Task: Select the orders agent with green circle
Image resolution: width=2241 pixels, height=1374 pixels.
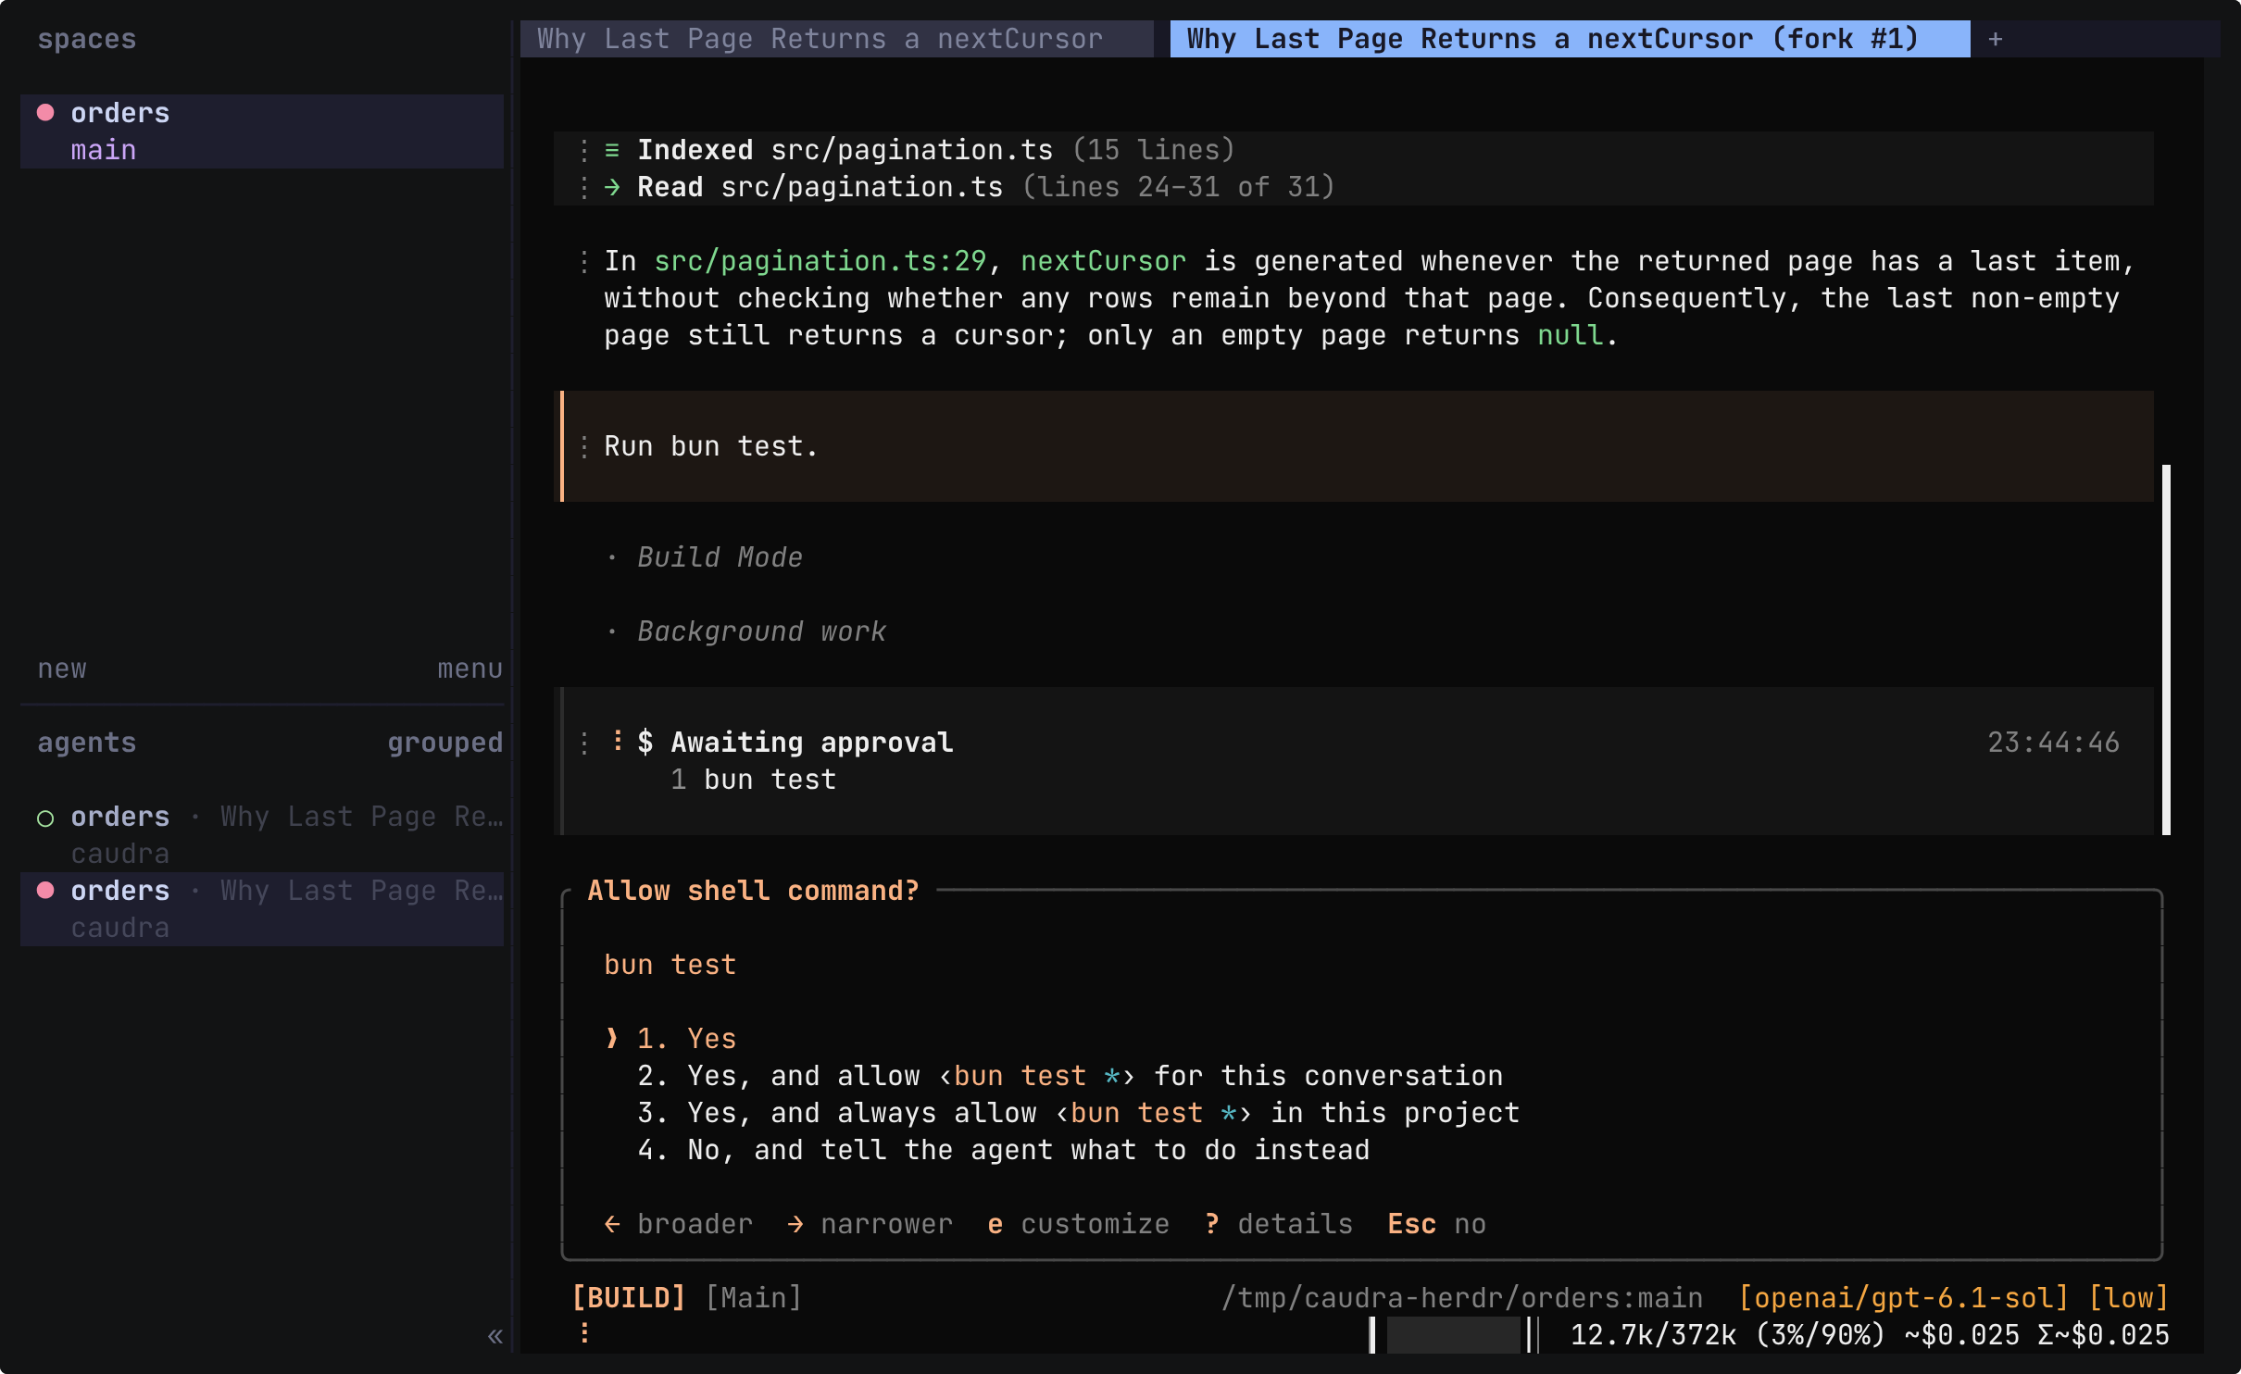Action: click(x=262, y=834)
